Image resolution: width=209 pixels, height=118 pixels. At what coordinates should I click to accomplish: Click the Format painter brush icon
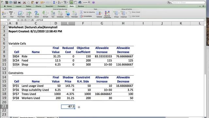[37, 2]
